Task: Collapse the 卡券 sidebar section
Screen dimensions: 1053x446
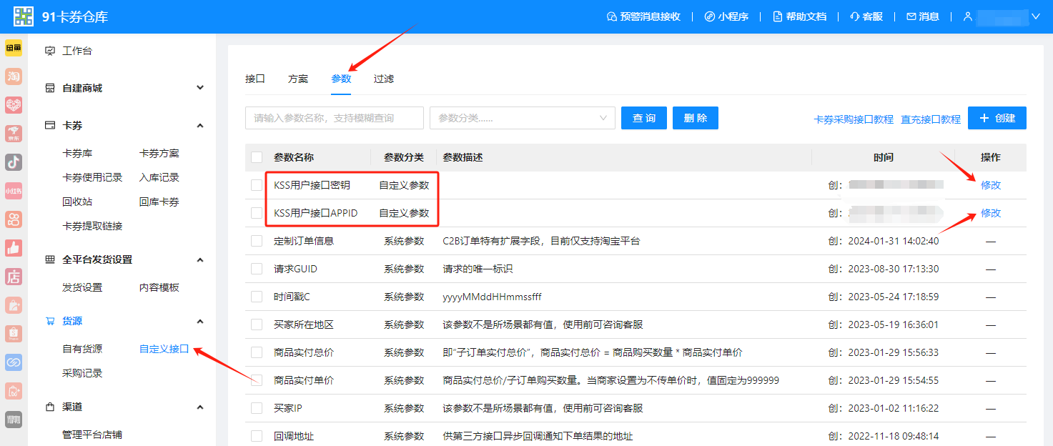Action: (200, 125)
